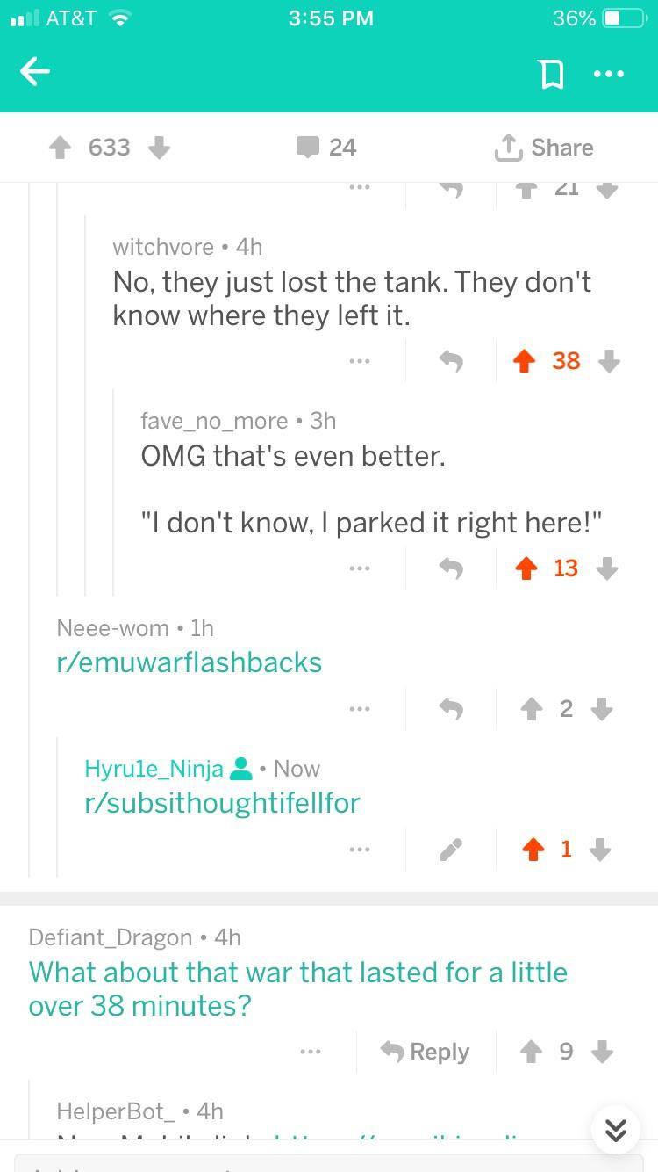Upvote Neee-wom's comment showing 2 points
Image resolution: width=658 pixels, height=1172 pixels.
532,709
